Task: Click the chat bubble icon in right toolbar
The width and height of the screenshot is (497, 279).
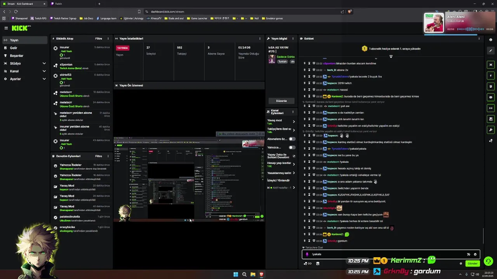Action: (x=491, y=97)
